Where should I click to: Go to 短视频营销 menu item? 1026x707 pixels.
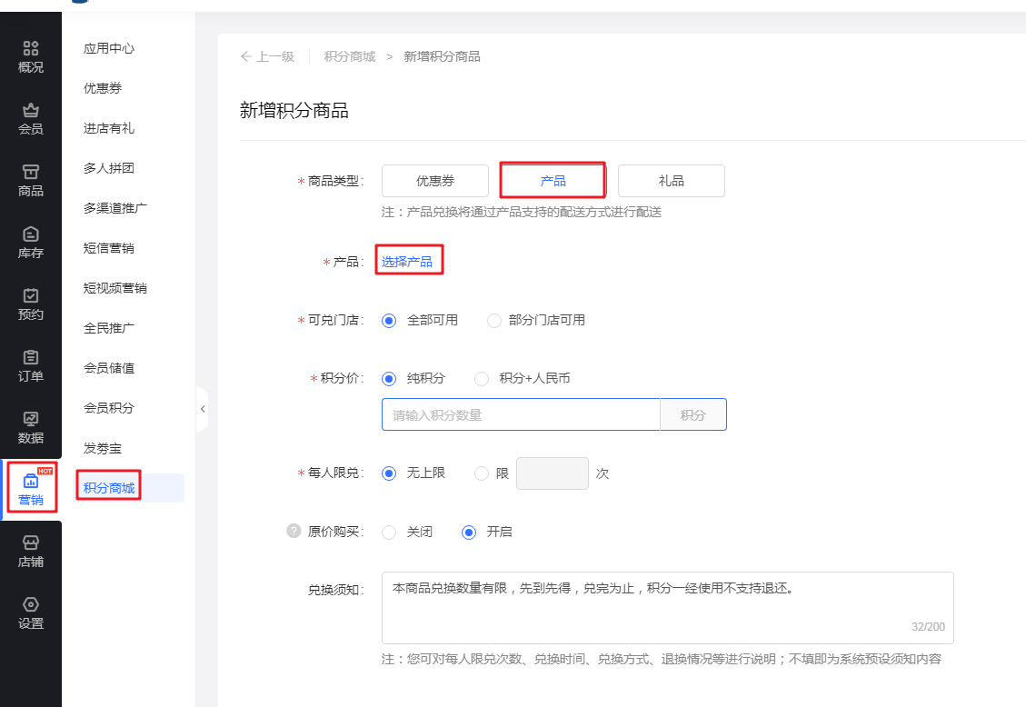[115, 288]
